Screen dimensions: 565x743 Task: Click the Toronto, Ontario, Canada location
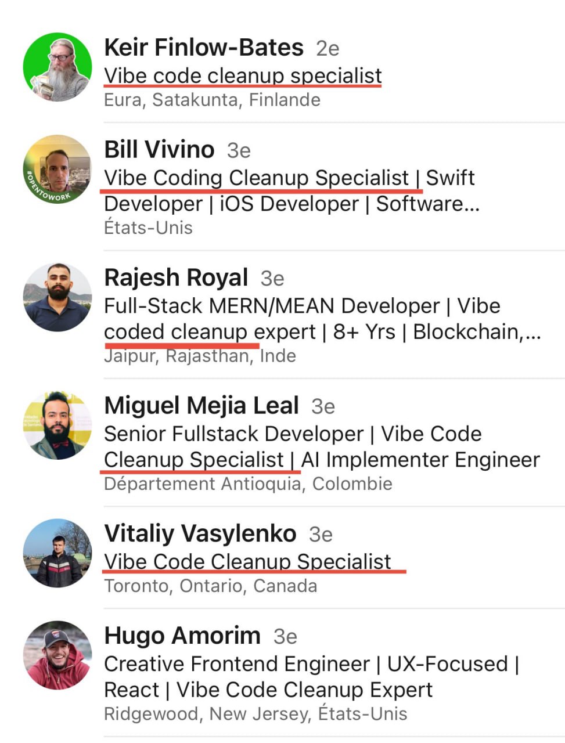point(210,586)
